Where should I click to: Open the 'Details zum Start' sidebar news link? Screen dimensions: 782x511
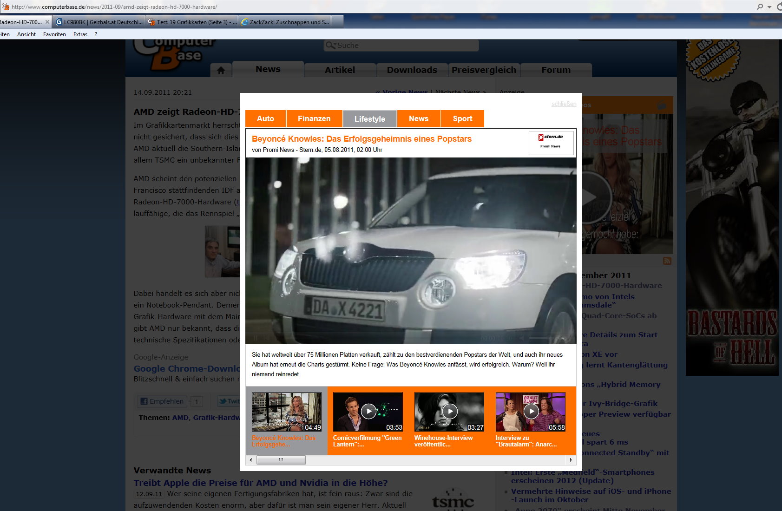(x=620, y=335)
